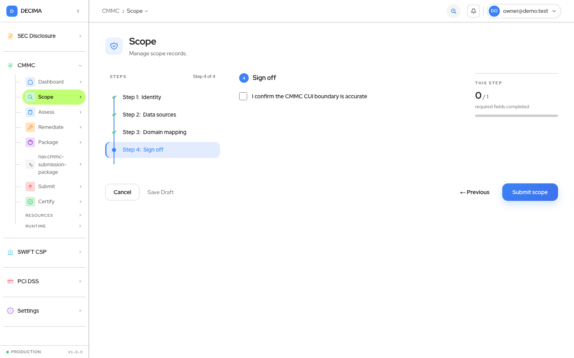Open the search magnifier in the top bar
This screenshot has height=358, width=574.
coord(454,11)
